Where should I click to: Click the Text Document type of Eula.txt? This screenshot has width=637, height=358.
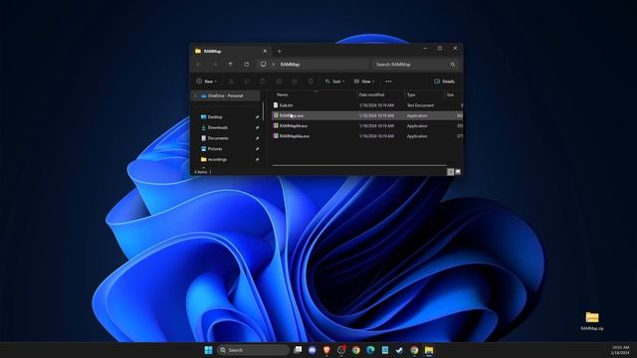tap(420, 105)
